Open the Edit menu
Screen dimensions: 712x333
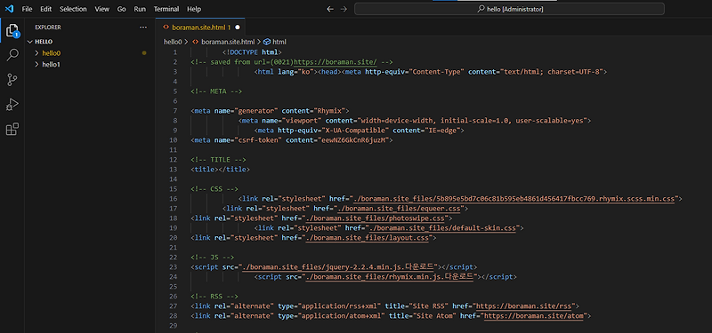point(46,9)
